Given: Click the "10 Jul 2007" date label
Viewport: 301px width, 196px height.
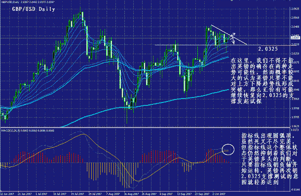Looking at the screenshot, I should click(60, 194).
